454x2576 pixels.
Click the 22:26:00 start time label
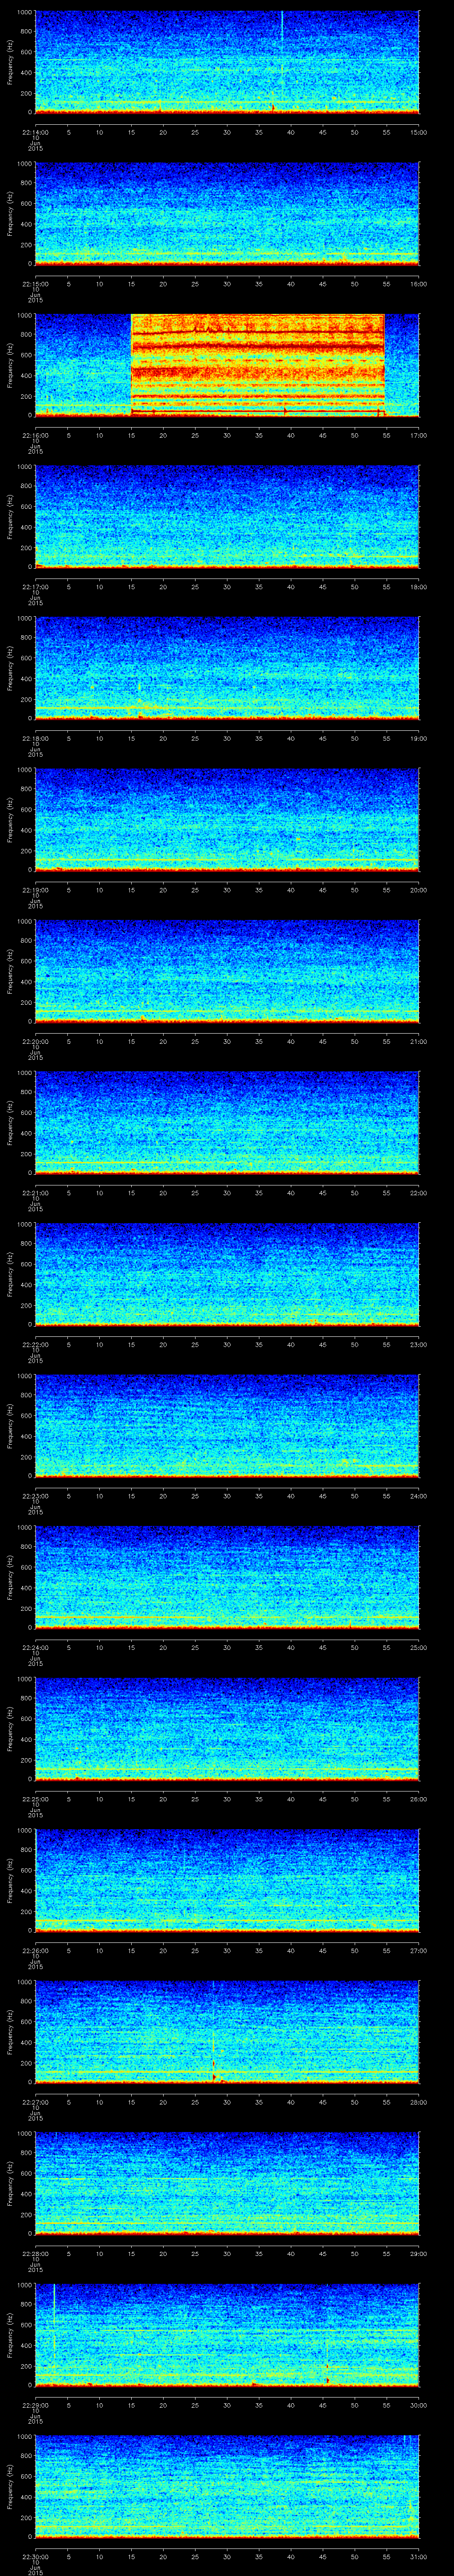(35, 1950)
